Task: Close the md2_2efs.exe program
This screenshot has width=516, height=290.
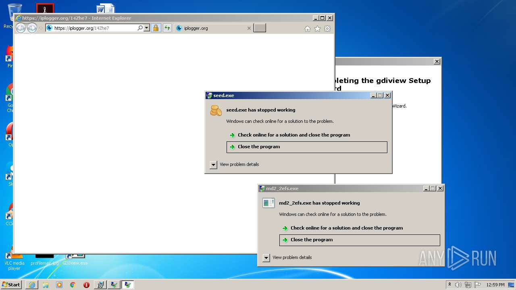Action: point(360,240)
